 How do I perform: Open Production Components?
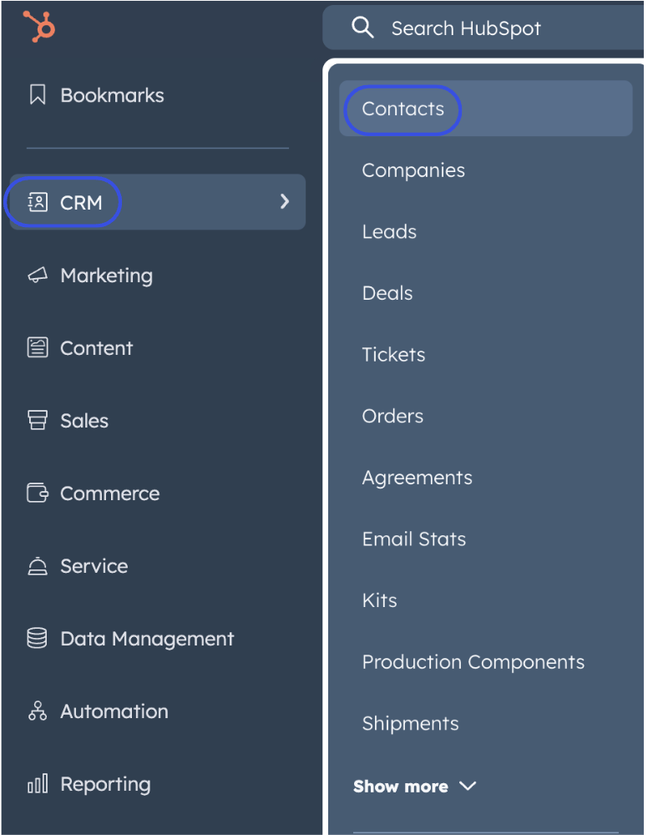click(x=473, y=661)
